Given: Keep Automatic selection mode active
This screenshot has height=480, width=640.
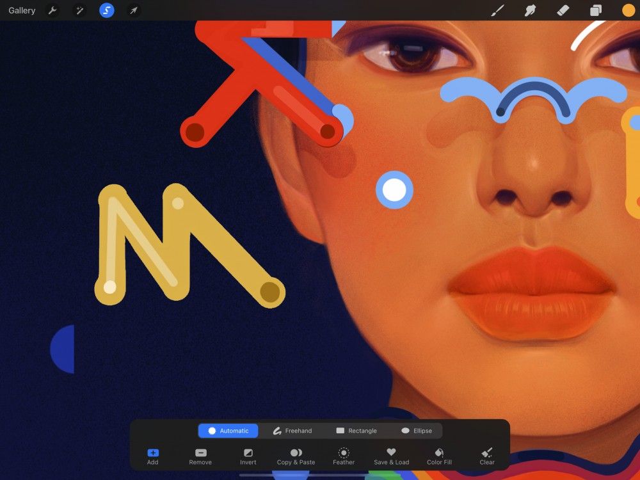Looking at the screenshot, I should (228, 430).
